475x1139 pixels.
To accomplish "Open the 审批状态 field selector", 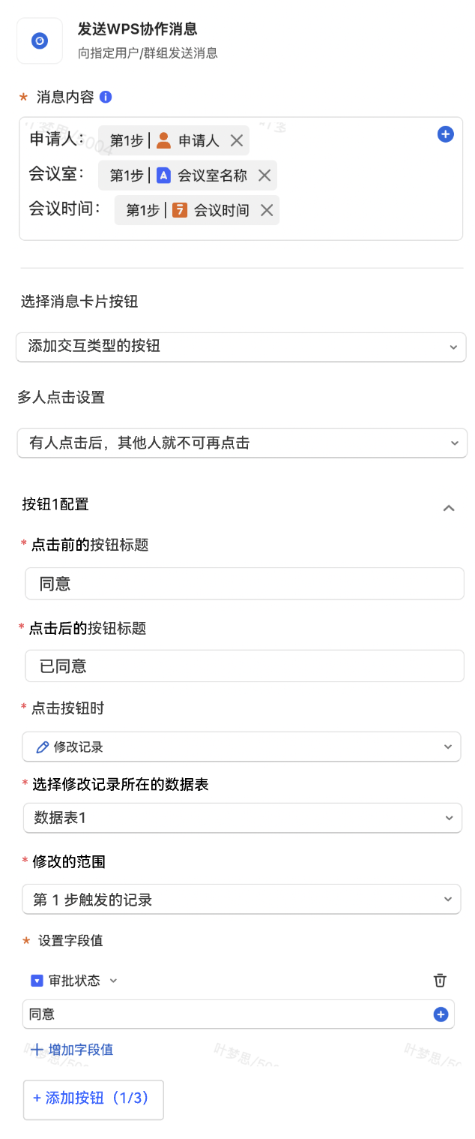I will 75,981.
